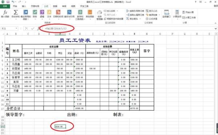Switch to the Page Layout tab
The height and width of the screenshot is (135, 218).
coord(35,6)
